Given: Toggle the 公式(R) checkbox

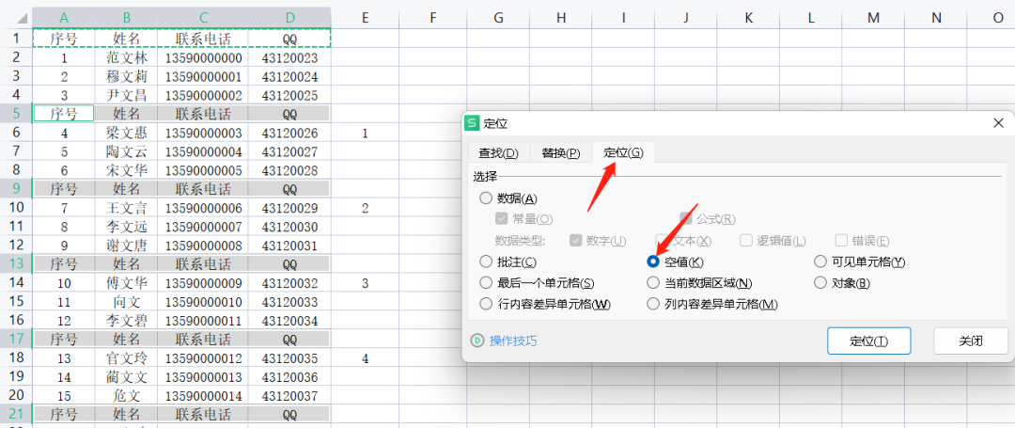Looking at the screenshot, I should pyautogui.click(x=685, y=219).
